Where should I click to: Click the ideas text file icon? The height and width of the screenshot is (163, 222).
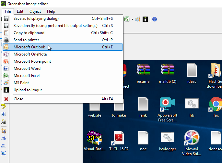coord(192,70)
